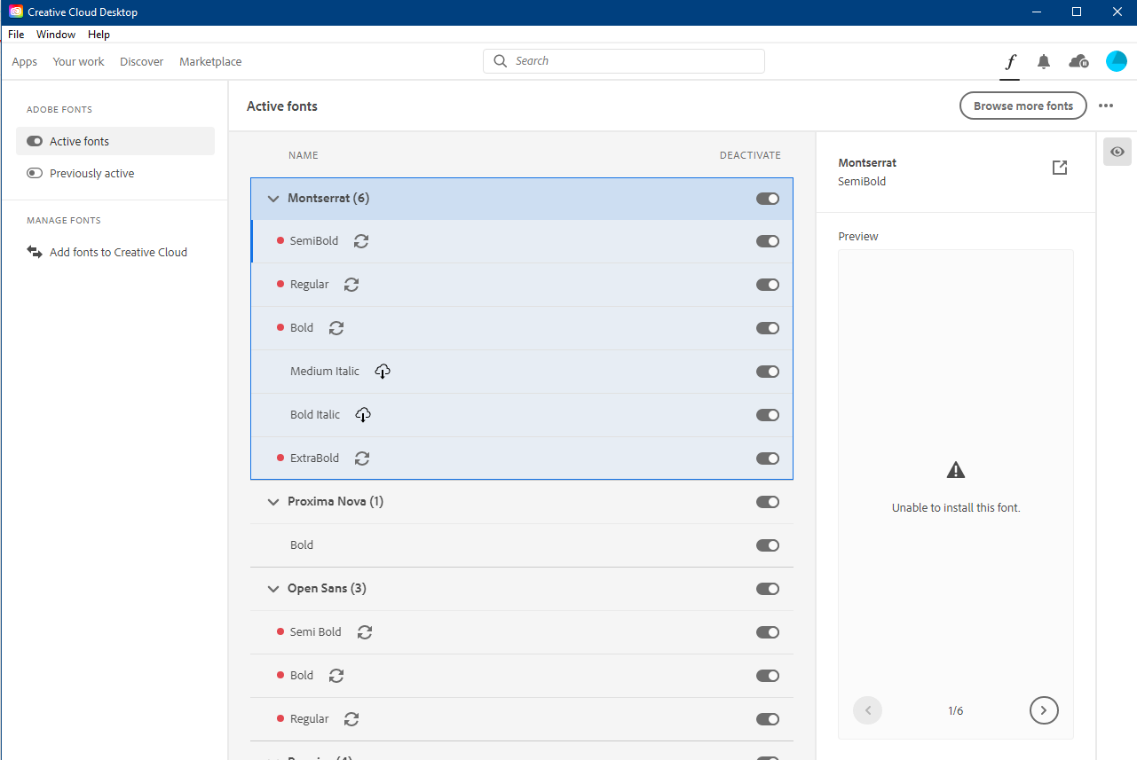
Task: Click the 'Unable to install this font.' message
Action: click(x=956, y=508)
